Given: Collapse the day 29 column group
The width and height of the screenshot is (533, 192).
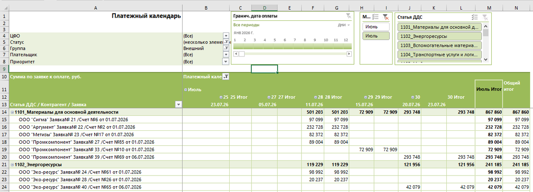Looking at the screenshot, I should pos(365,97).
